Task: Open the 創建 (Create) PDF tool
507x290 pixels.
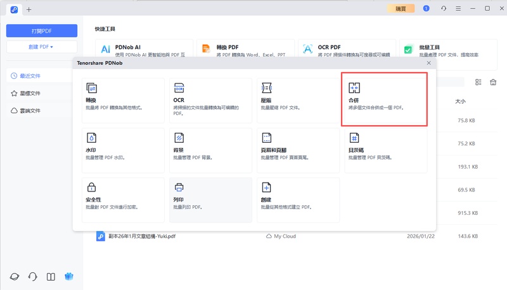Action: (297, 198)
